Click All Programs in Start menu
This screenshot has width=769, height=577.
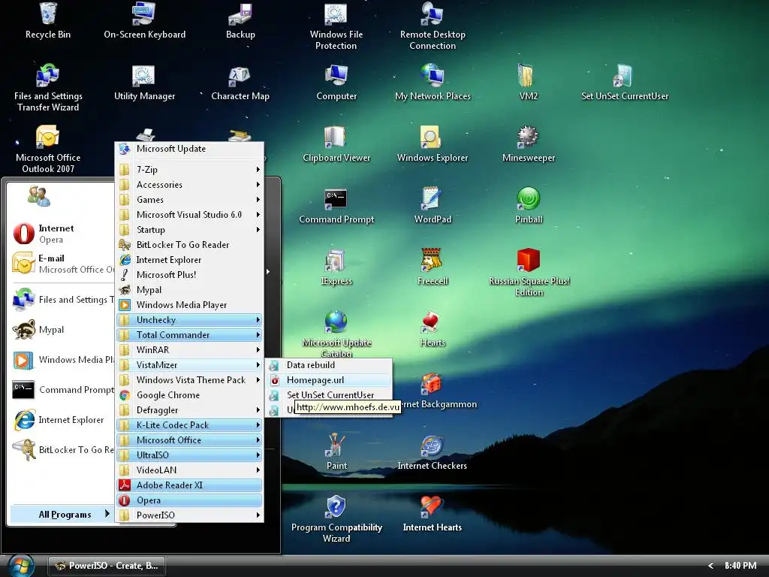(62, 514)
